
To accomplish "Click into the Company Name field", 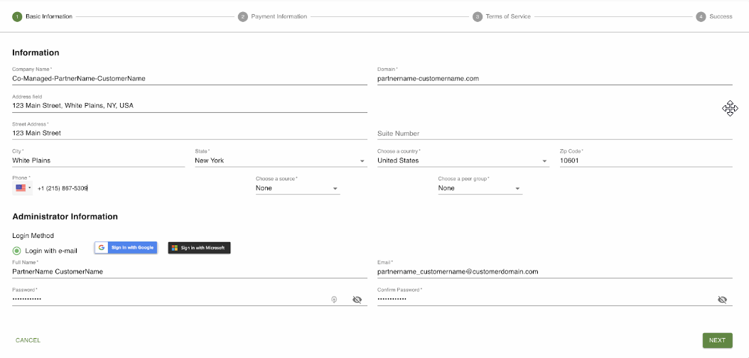I will (x=189, y=79).
